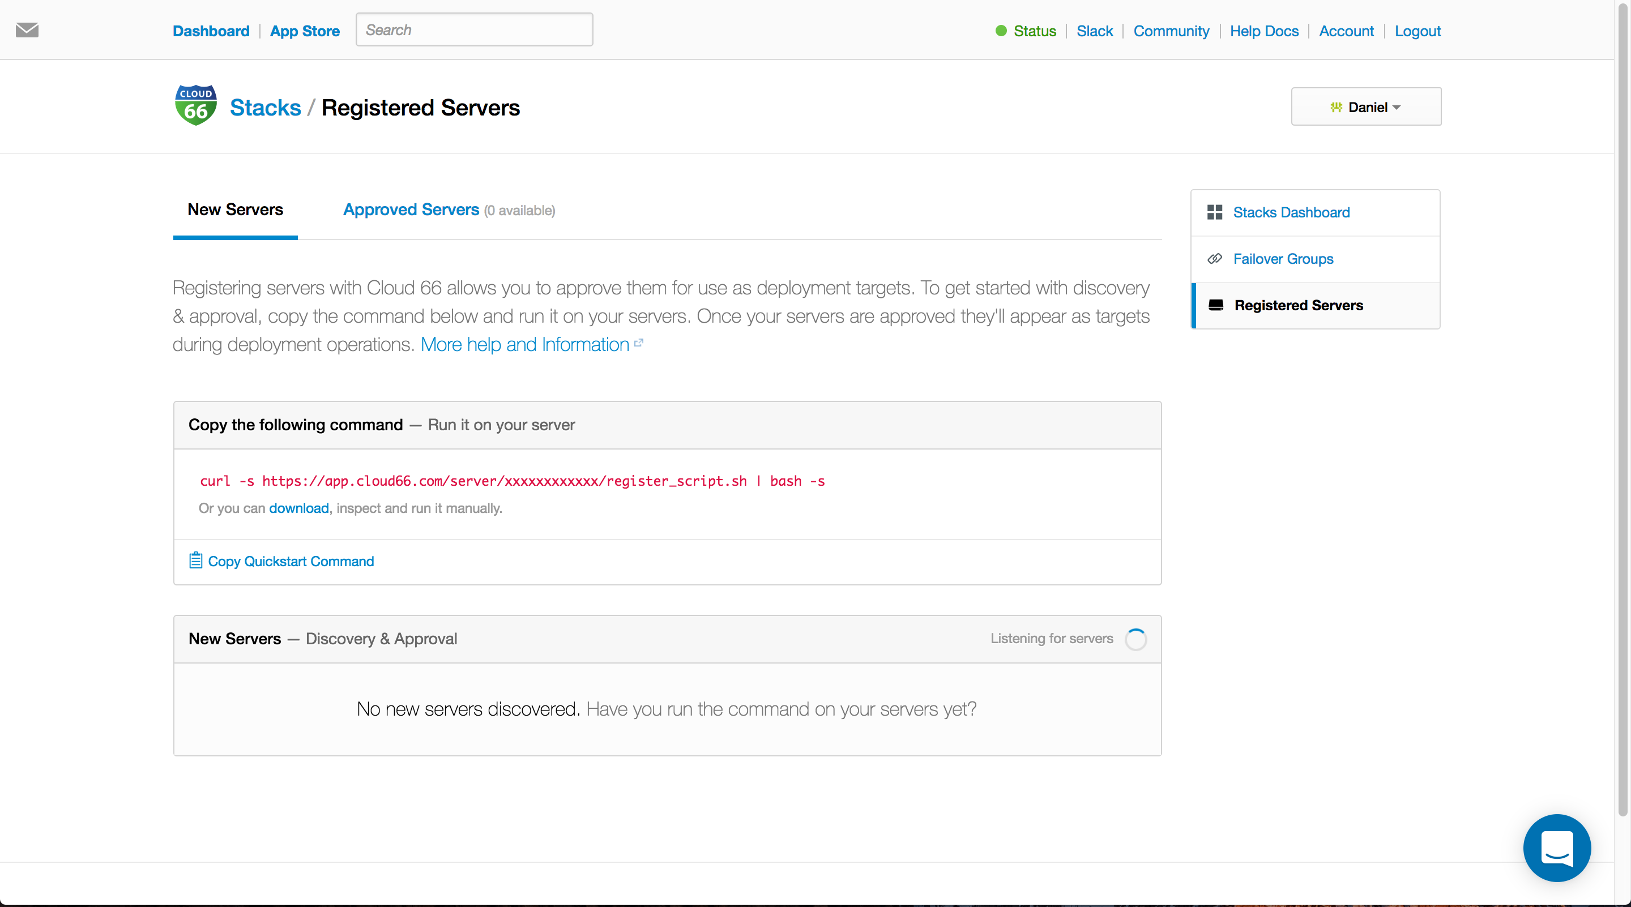The height and width of the screenshot is (907, 1631).
Task: Select the New Servers tab
Action: [x=235, y=209]
